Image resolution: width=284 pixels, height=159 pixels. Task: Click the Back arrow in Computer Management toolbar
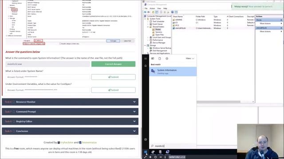click(x=145, y=12)
